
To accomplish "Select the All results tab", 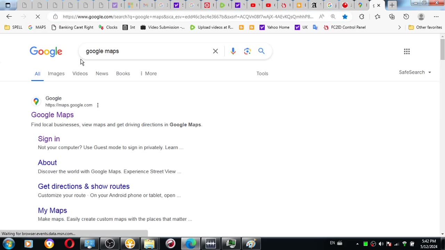I will 37,74.
